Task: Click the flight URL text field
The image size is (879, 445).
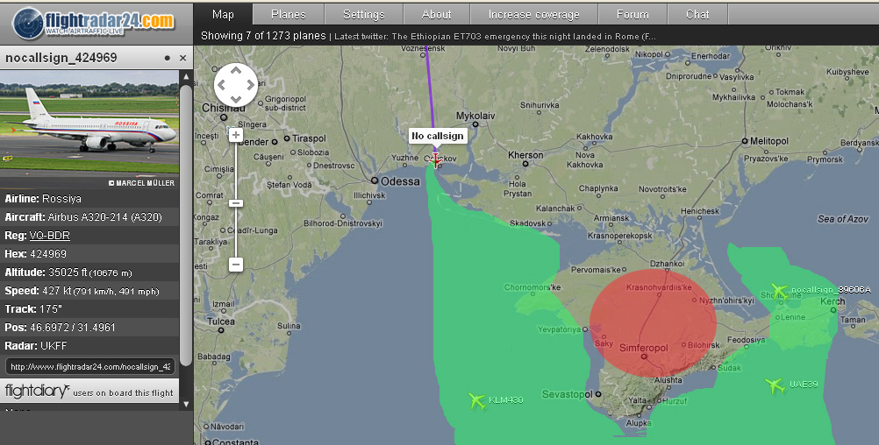Action: pyautogui.click(x=89, y=366)
